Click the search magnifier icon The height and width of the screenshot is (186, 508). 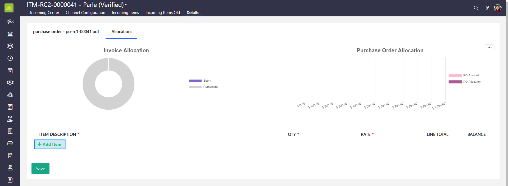tap(476, 8)
